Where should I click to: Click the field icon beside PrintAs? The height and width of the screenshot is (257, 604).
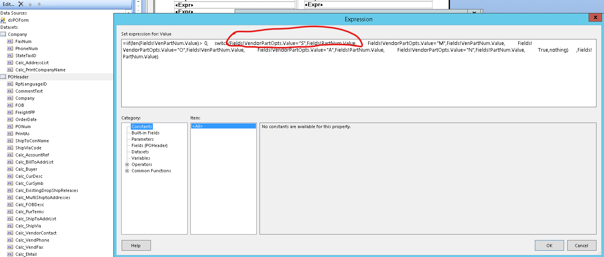10,134
